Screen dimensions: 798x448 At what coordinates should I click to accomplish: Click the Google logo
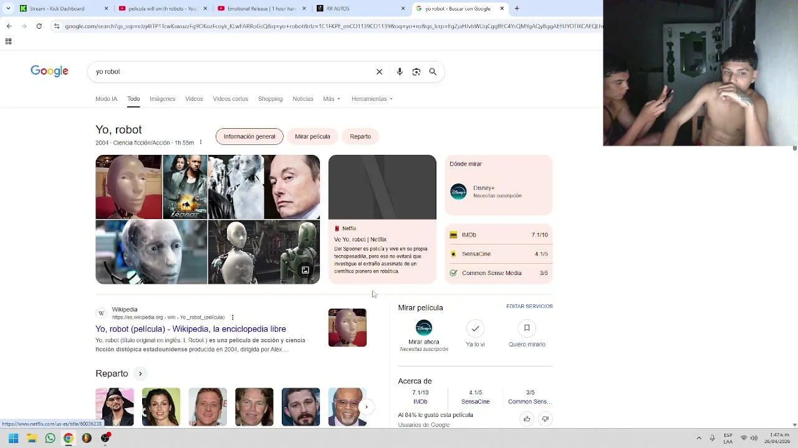(x=49, y=71)
